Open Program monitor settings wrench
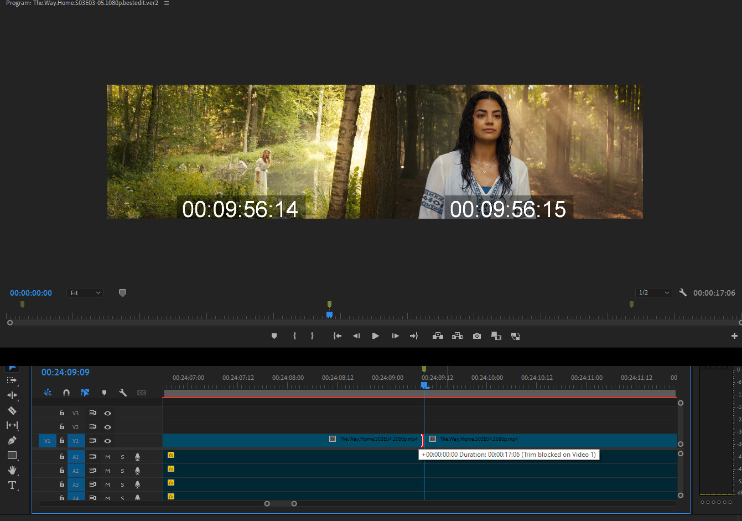The height and width of the screenshot is (521, 742). point(683,293)
